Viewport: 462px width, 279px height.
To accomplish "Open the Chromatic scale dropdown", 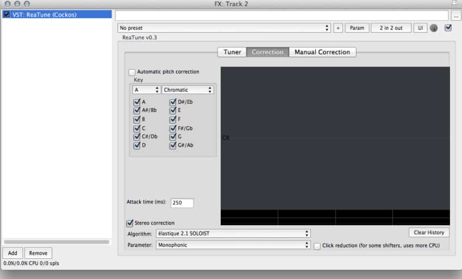I will pos(188,90).
